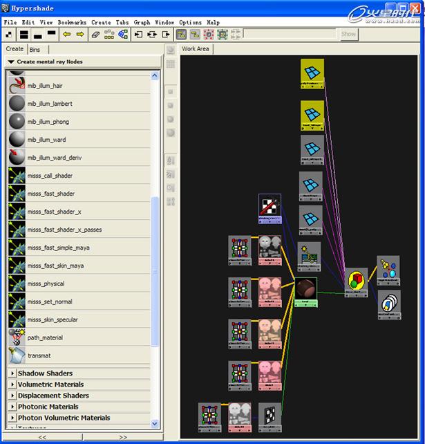The height and width of the screenshot is (444, 425).
Task: Expand the Photonic Materials section
Action: 12,407
